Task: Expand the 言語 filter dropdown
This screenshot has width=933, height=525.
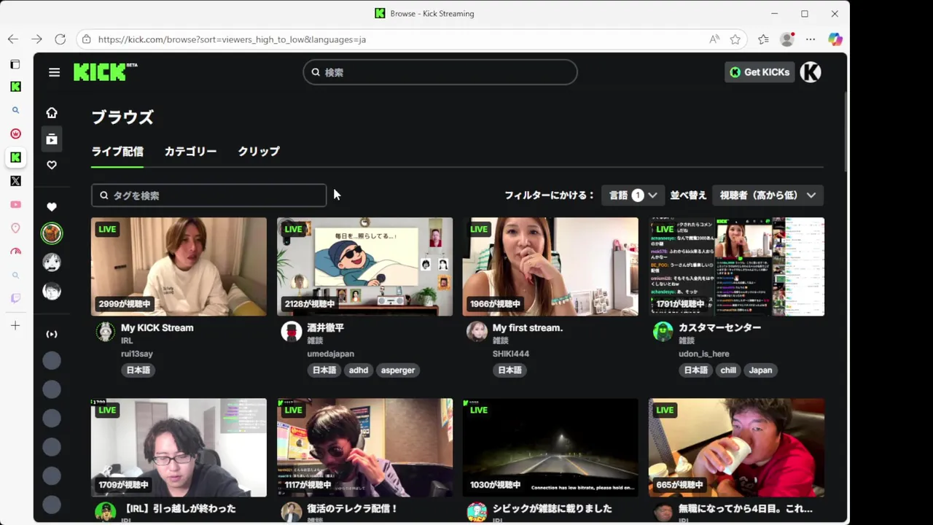Action: click(x=633, y=195)
